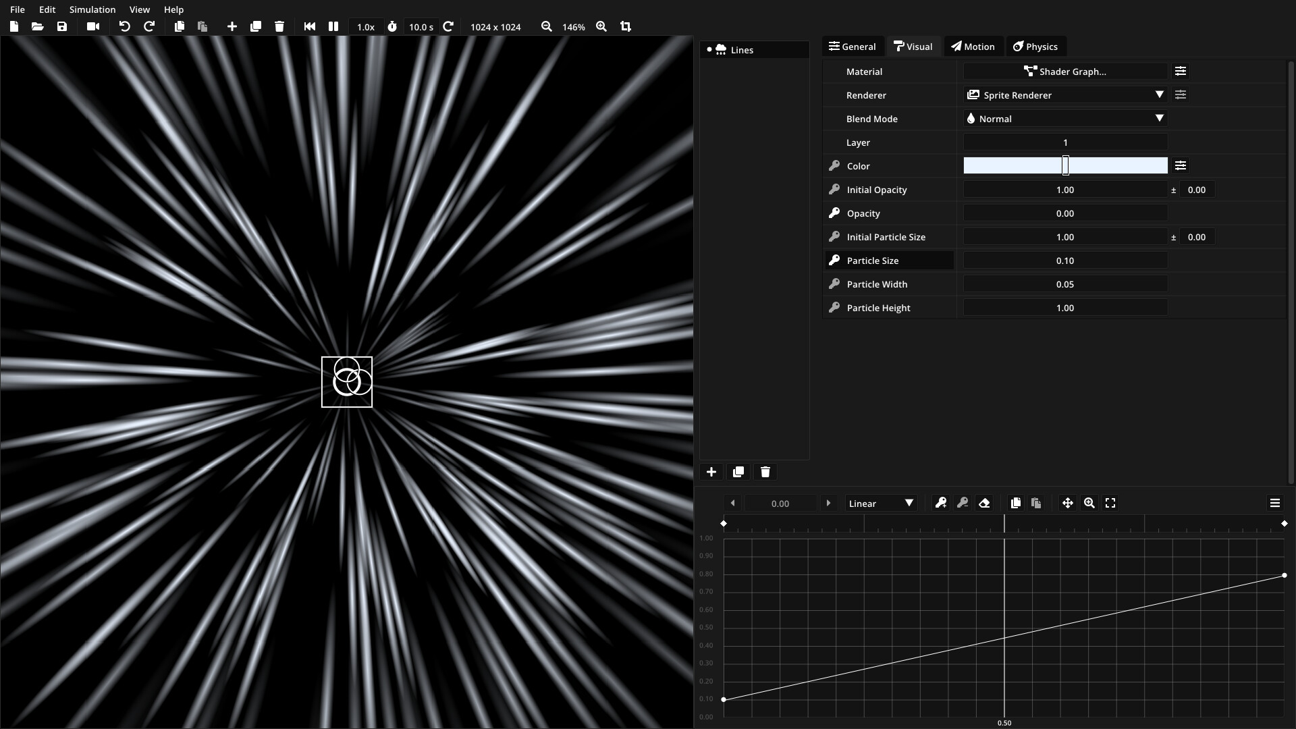Image resolution: width=1296 pixels, height=729 pixels.
Task: Pause the simulation playback
Action: (x=333, y=26)
